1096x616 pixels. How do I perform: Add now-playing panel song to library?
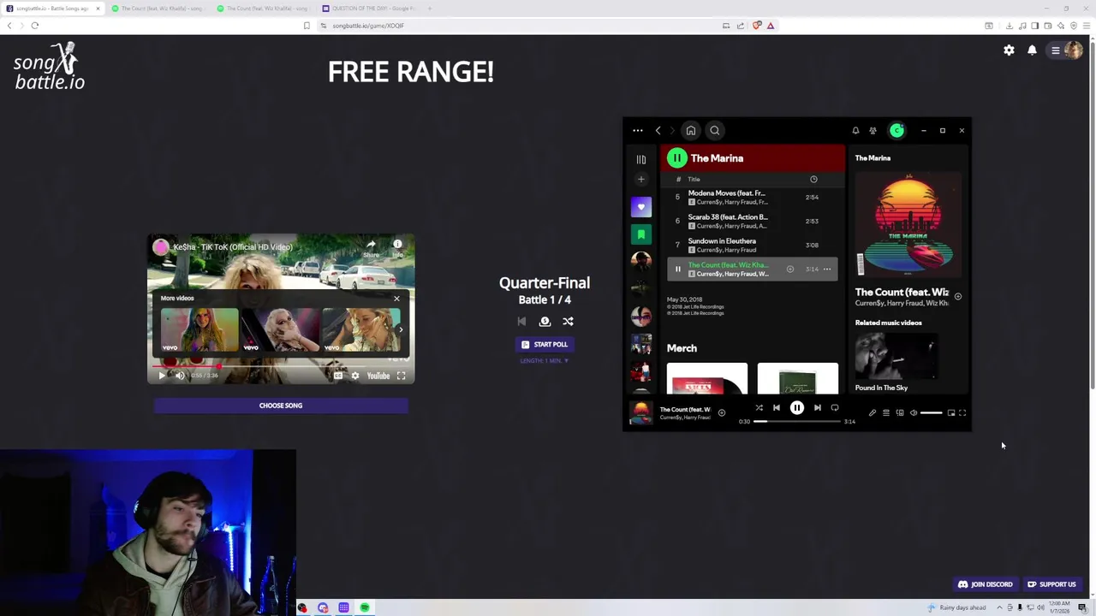[x=958, y=297]
